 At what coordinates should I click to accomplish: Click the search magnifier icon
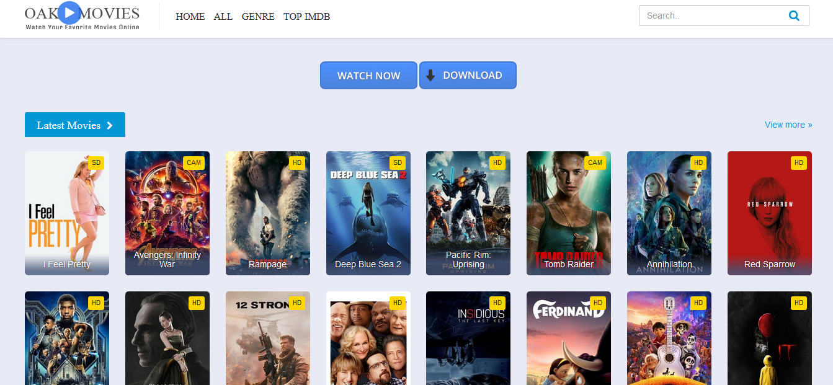(x=795, y=15)
